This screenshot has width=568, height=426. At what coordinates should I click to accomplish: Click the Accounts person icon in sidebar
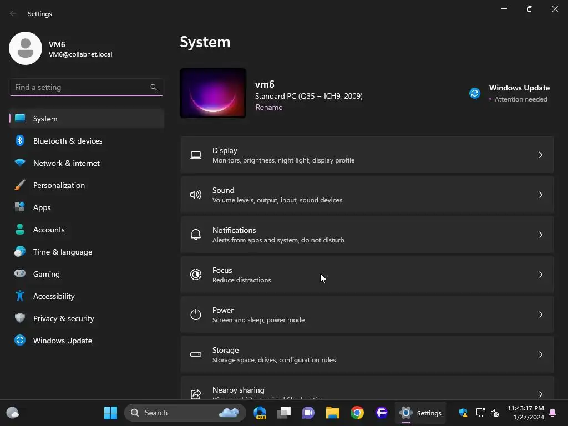pos(20,229)
